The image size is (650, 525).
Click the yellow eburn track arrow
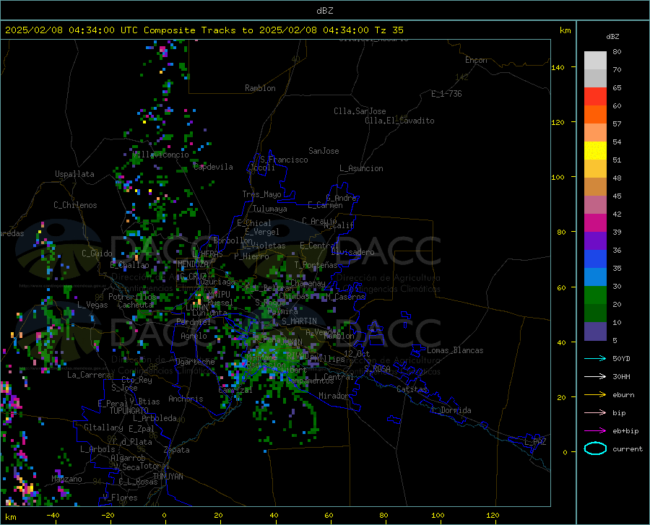coord(595,395)
